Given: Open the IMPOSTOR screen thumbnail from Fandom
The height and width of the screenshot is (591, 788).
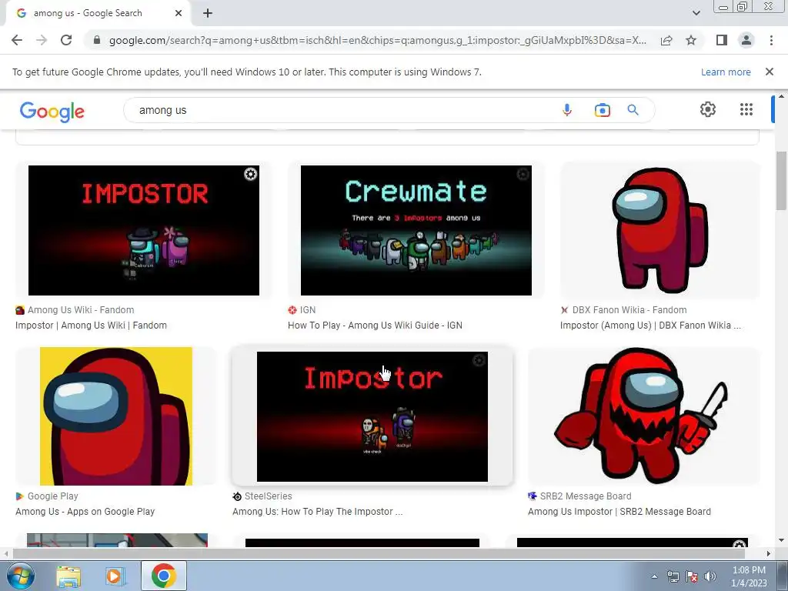Looking at the screenshot, I should 144,230.
